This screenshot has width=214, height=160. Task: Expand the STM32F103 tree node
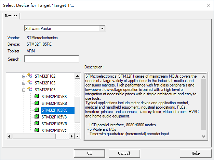click(x=24, y=83)
